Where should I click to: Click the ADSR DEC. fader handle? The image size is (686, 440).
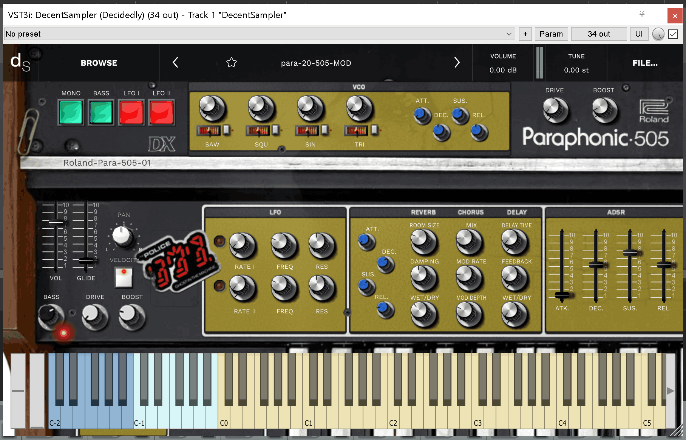tap(596, 265)
